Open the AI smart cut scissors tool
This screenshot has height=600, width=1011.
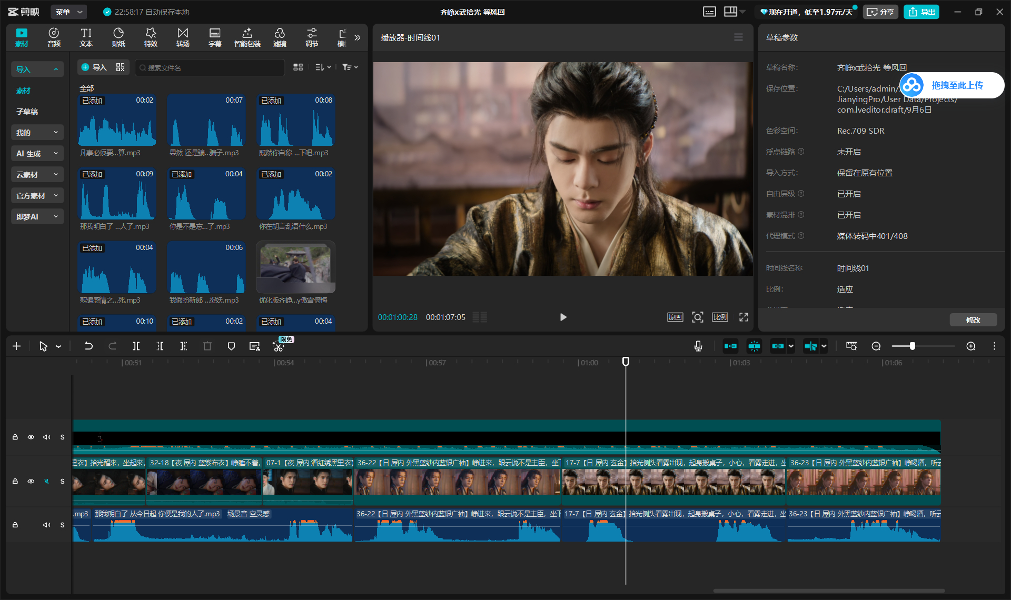pos(279,346)
